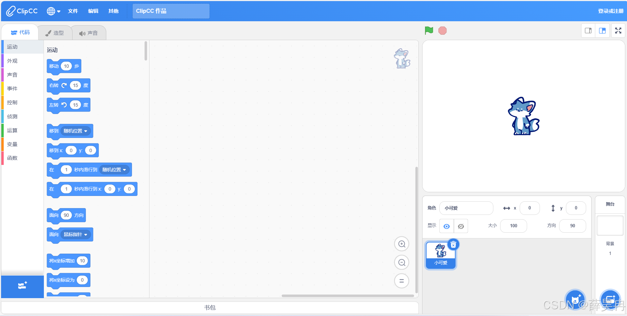The height and width of the screenshot is (316, 627).
Task: Open 鼠标指针 dropdown in 面向 block
Action: 76,235
